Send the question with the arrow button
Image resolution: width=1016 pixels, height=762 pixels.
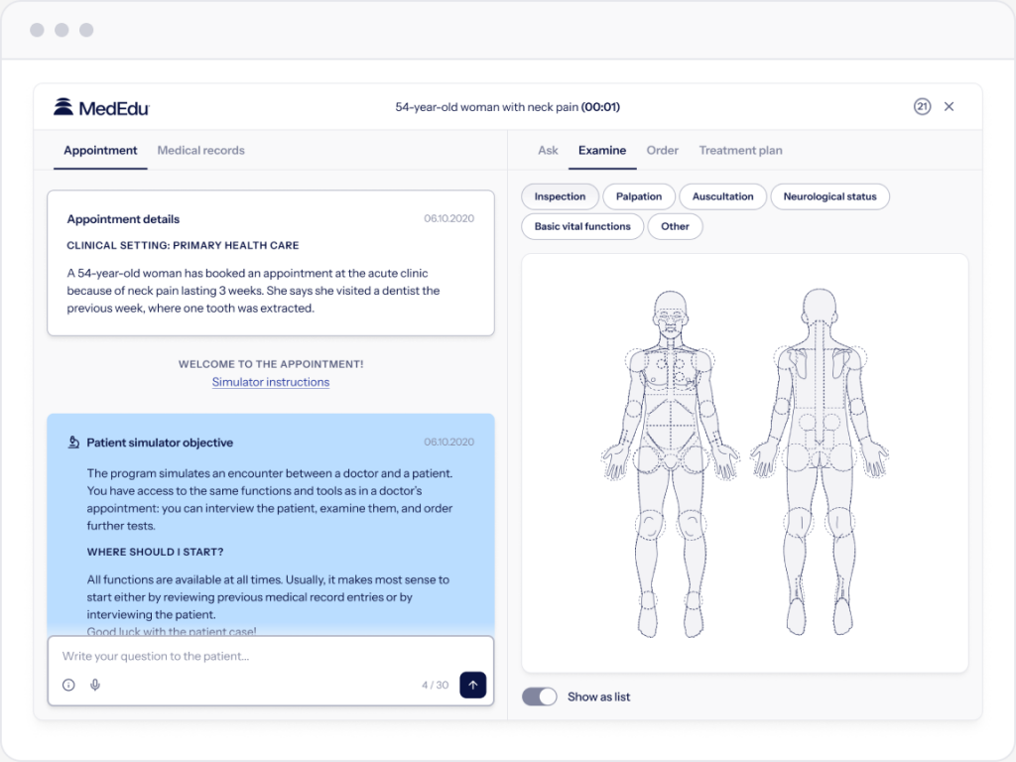(473, 685)
